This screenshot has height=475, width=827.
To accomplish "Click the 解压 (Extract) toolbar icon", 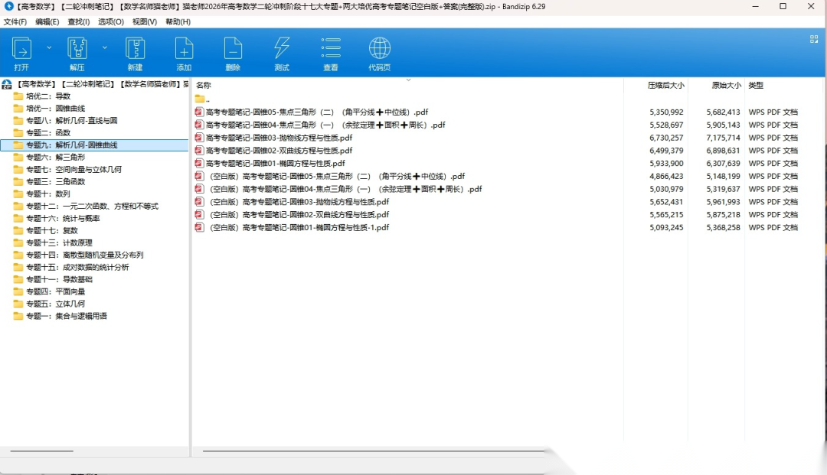I will point(77,50).
